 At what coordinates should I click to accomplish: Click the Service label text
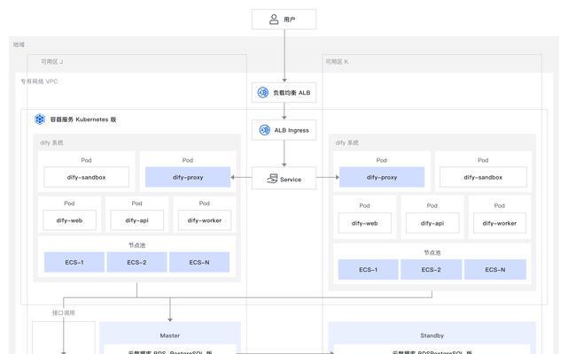291,179
